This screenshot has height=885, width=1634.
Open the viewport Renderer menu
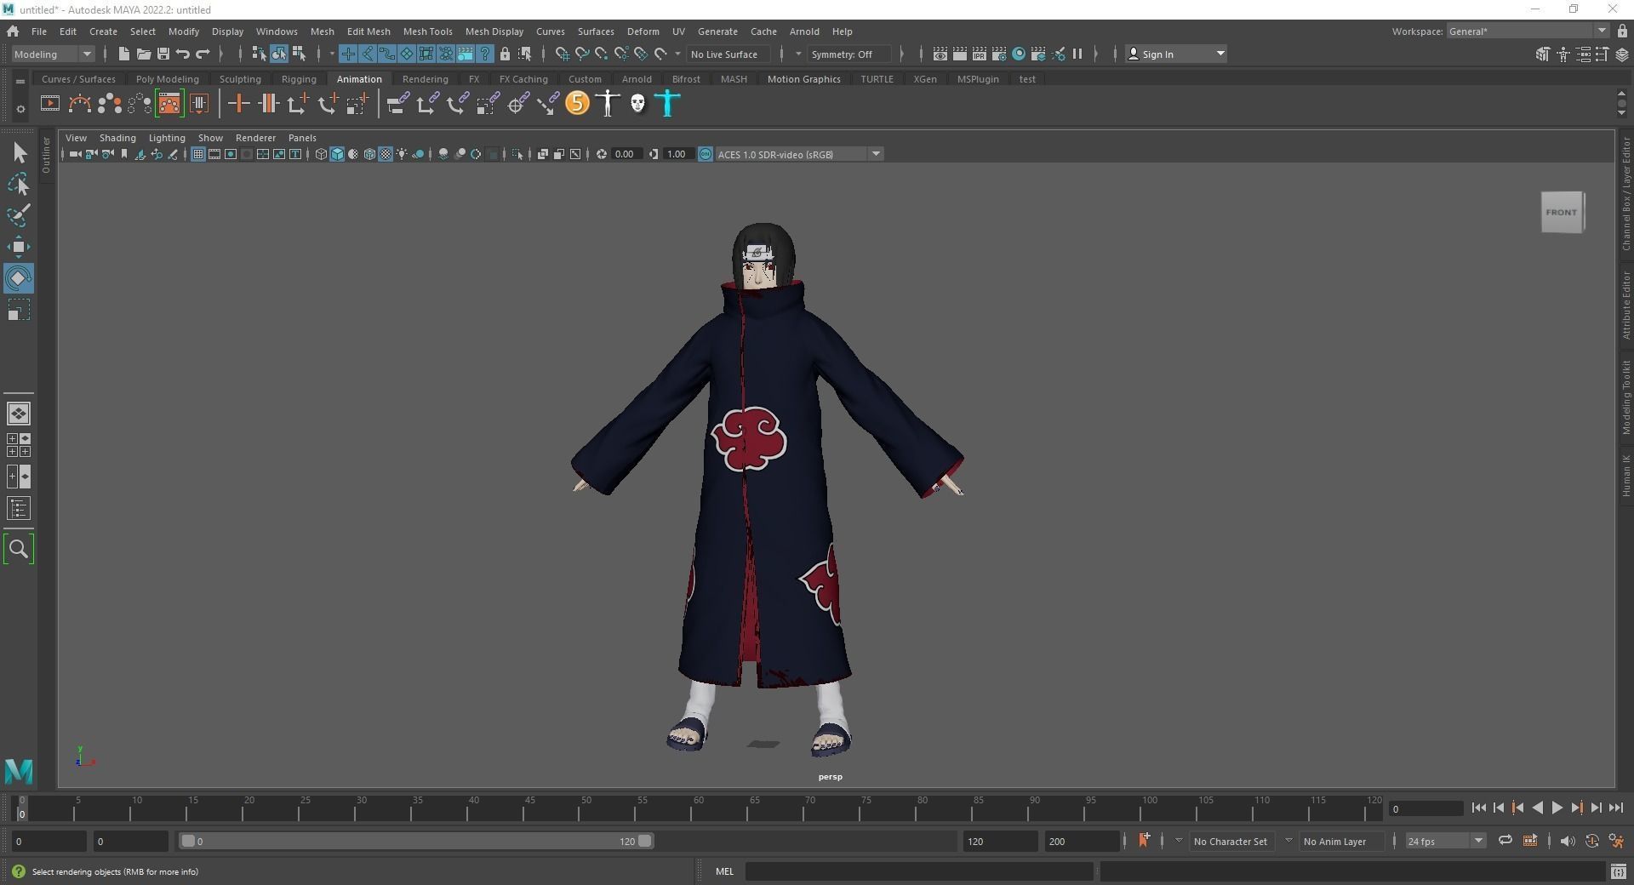[x=255, y=138]
